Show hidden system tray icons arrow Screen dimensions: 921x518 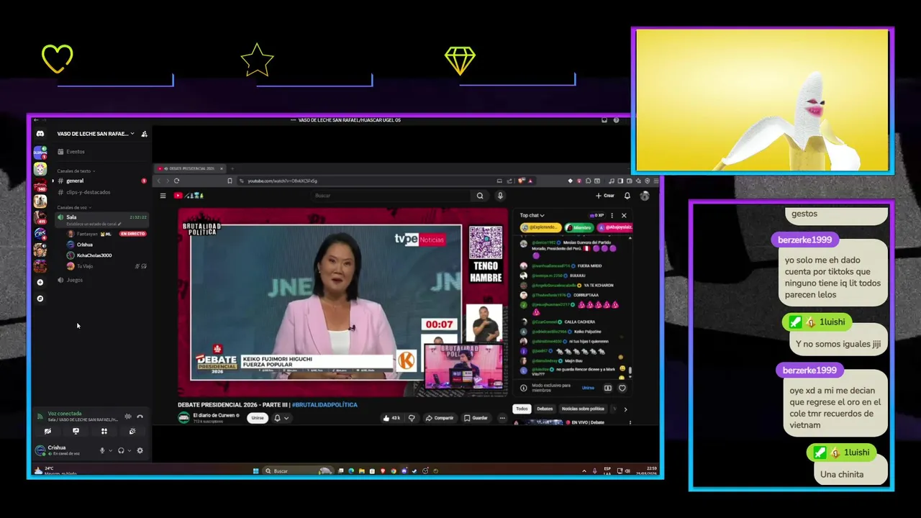[x=584, y=471]
